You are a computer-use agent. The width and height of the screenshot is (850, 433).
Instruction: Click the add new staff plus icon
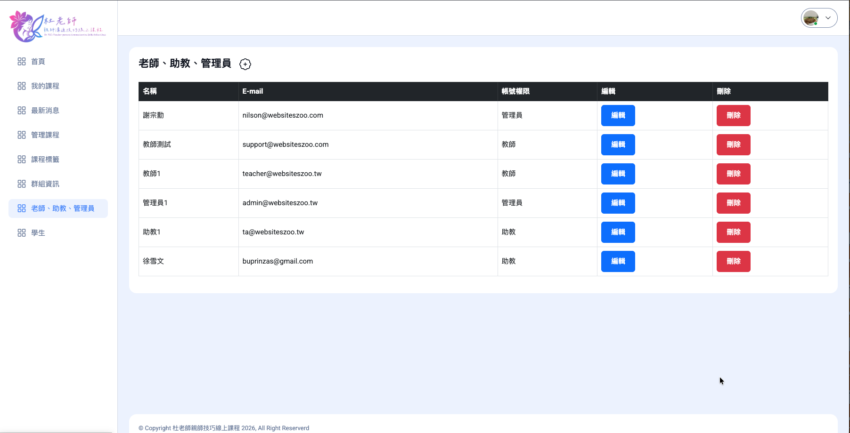pos(245,64)
